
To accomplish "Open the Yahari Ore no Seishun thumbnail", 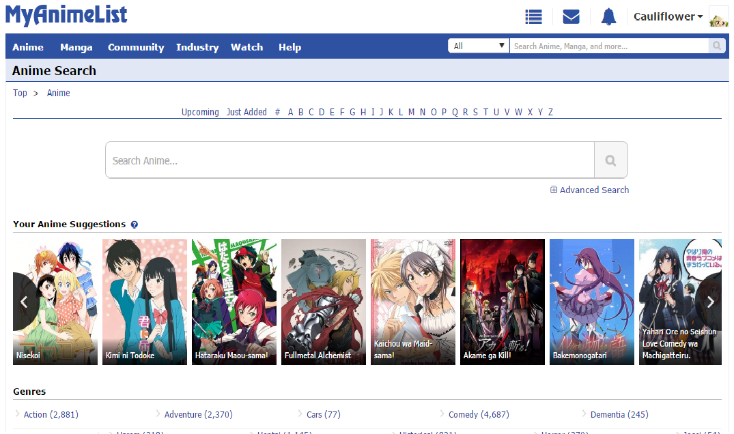I will [x=680, y=302].
